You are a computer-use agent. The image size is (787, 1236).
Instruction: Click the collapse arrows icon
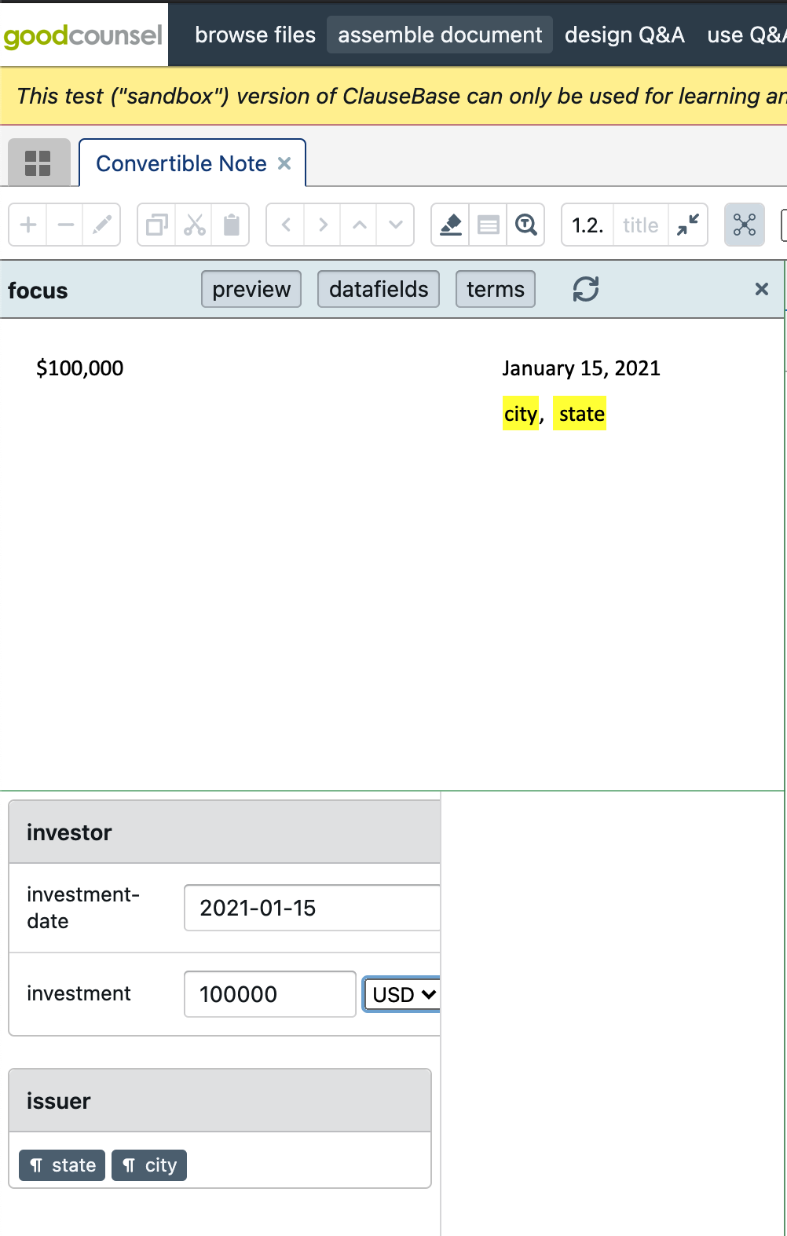tap(688, 225)
